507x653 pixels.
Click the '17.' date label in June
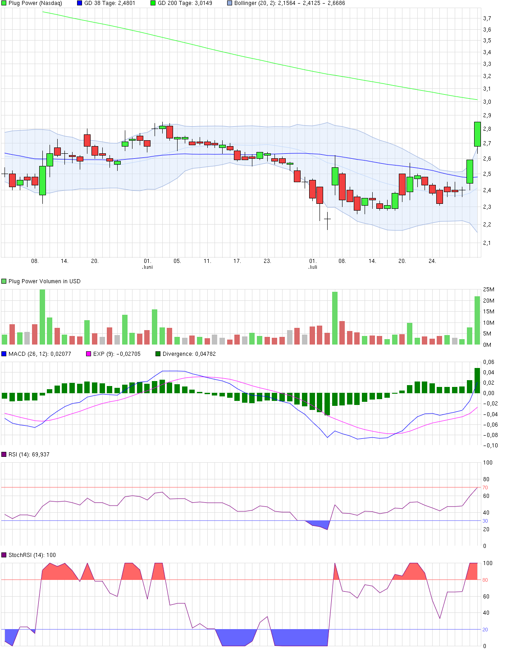click(x=237, y=261)
